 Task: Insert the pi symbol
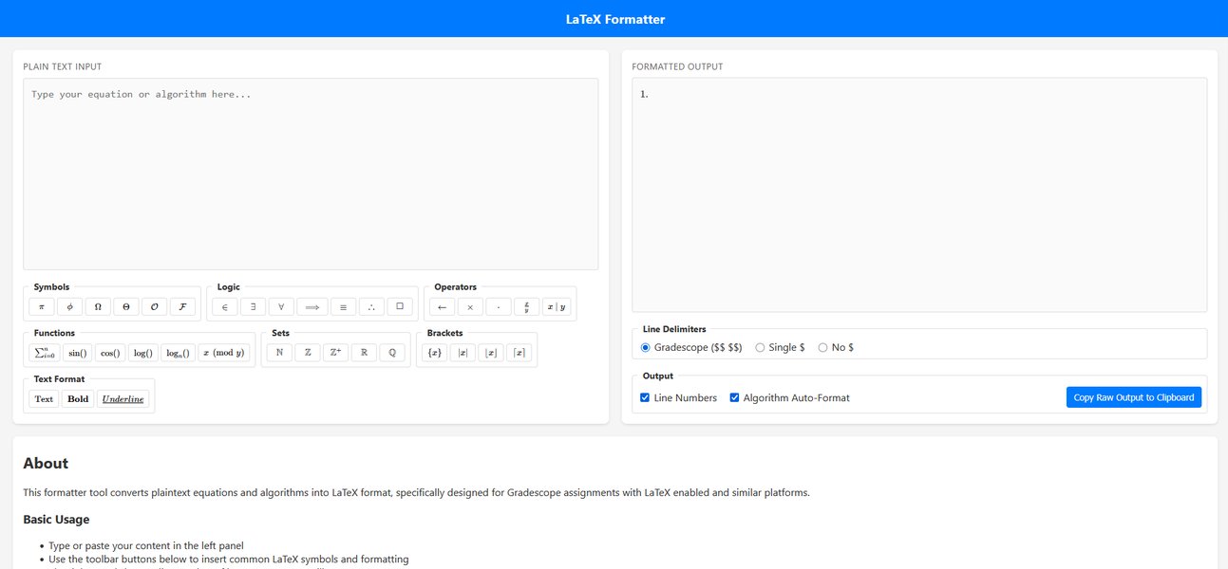(42, 307)
